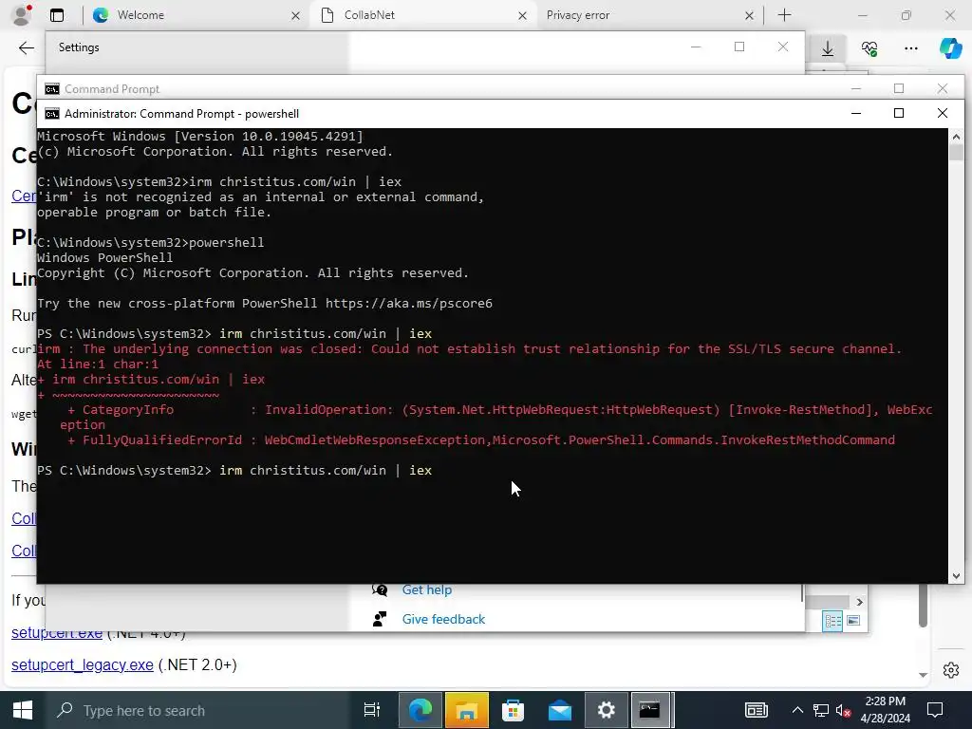The width and height of the screenshot is (972, 729).
Task: Open File Explorer from taskbar
Action: tap(466, 710)
